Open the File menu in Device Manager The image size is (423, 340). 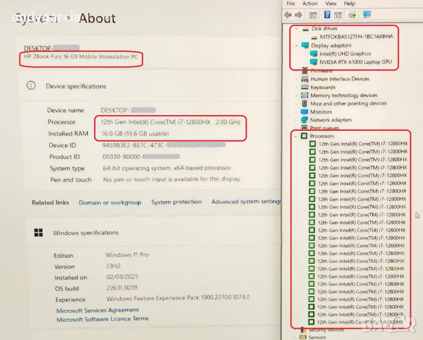[x=291, y=3]
